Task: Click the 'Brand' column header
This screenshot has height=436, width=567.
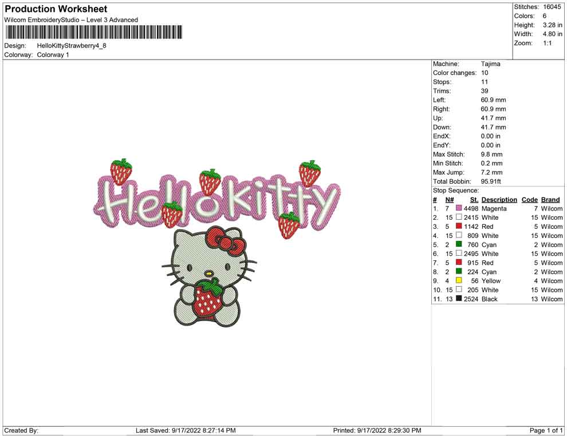Action: 551,200
